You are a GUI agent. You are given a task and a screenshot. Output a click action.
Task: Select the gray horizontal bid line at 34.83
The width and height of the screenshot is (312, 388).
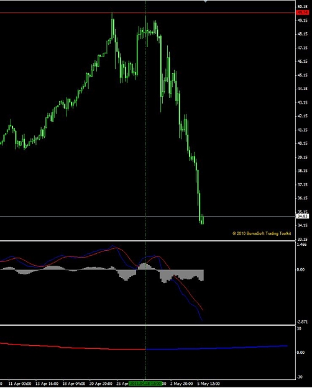click(x=148, y=217)
